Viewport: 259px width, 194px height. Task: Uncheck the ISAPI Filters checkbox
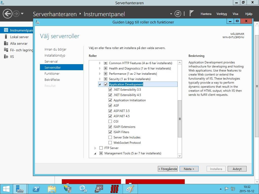[x=110, y=132]
